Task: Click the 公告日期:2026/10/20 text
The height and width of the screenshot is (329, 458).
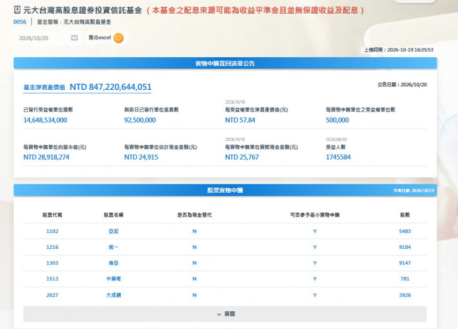Action: coord(402,85)
